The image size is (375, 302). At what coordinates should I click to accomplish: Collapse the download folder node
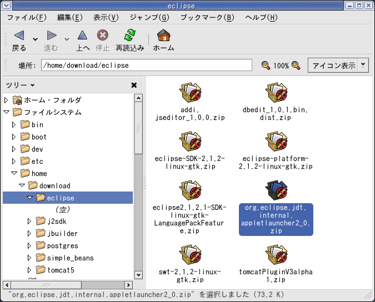click(22, 185)
